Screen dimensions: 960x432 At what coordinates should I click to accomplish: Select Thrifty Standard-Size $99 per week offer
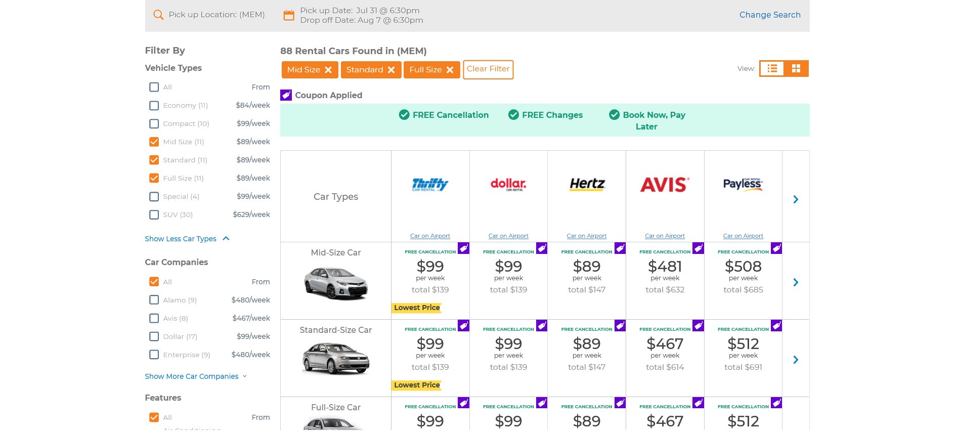coord(430,358)
